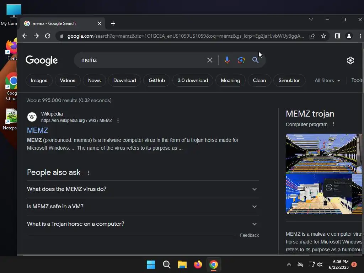The width and height of the screenshot is (364, 273).
Task: Select My Computer desktop icon
Action: 10,15
